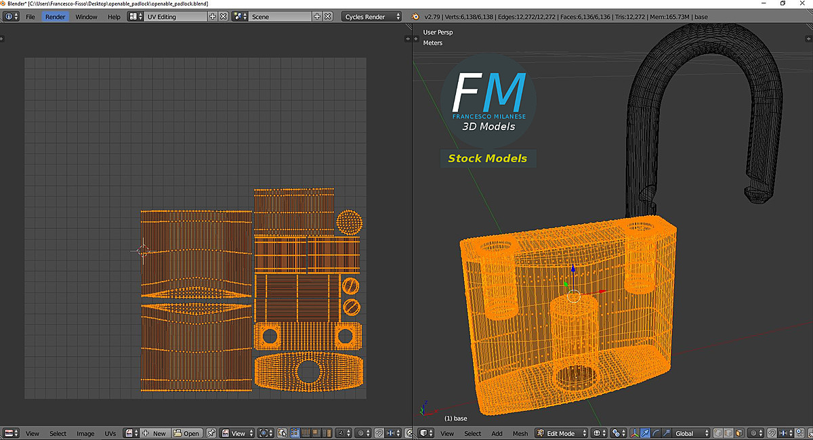The height and width of the screenshot is (440, 813).
Task: Delete the current scene with the X icon
Action: tap(328, 16)
